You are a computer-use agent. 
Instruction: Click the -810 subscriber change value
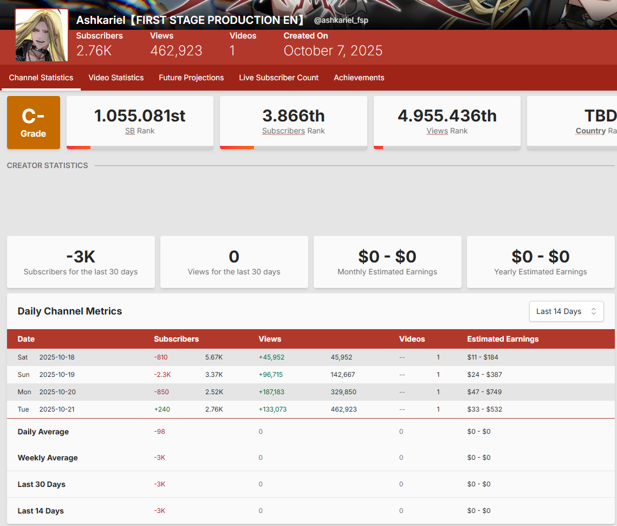pos(160,357)
